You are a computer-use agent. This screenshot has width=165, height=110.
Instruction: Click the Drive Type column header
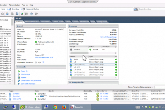pos(108,47)
